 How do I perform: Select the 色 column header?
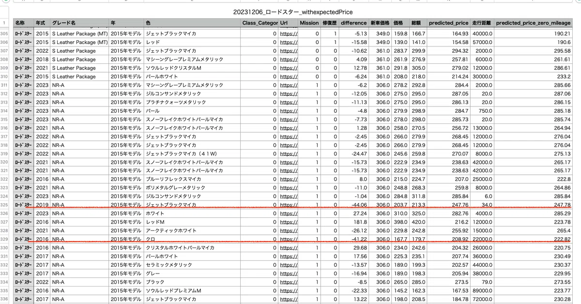coord(192,23)
